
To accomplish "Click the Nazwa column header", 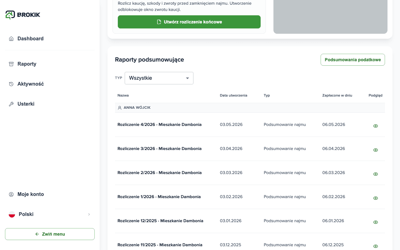I will [123, 95].
